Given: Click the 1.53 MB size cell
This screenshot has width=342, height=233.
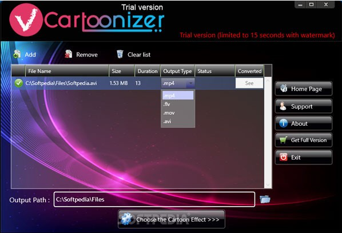Looking at the screenshot, I should click(x=118, y=83).
